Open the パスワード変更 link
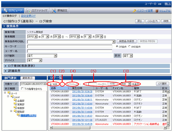This screenshot has height=132, width=173. [x=145, y=11]
